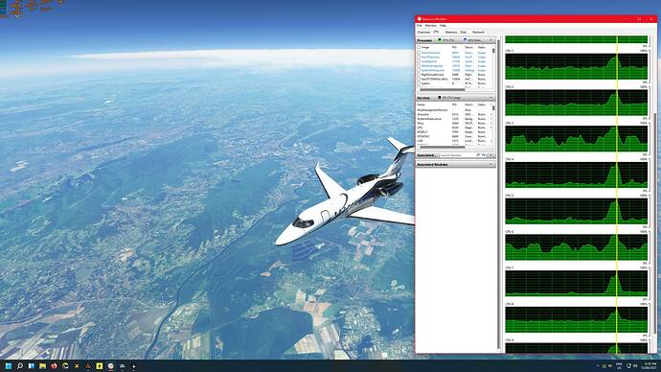Collapse the Processes section chevron

click(x=490, y=40)
